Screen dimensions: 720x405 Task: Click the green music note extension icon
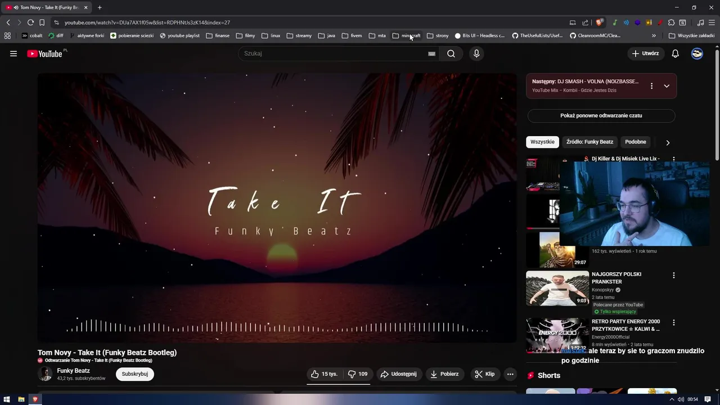point(615,22)
